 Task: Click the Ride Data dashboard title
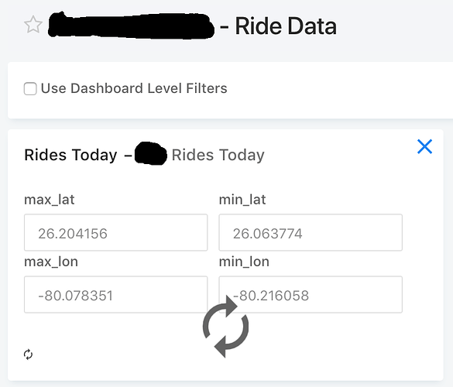point(286,26)
